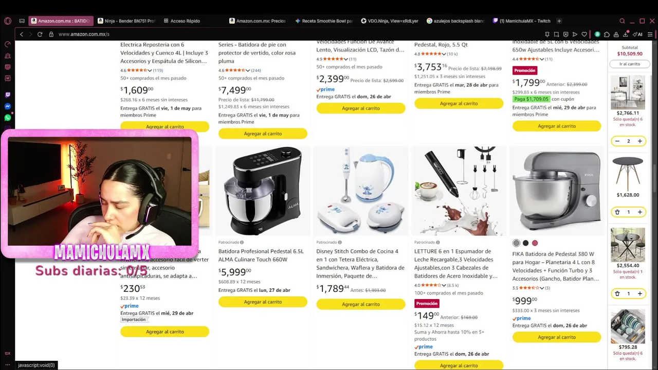This screenshot has height=370, width=658.
Task: Switch to the Ninja Bender BN751 tab
Action: pyautogui.click(x=126, y=21)
